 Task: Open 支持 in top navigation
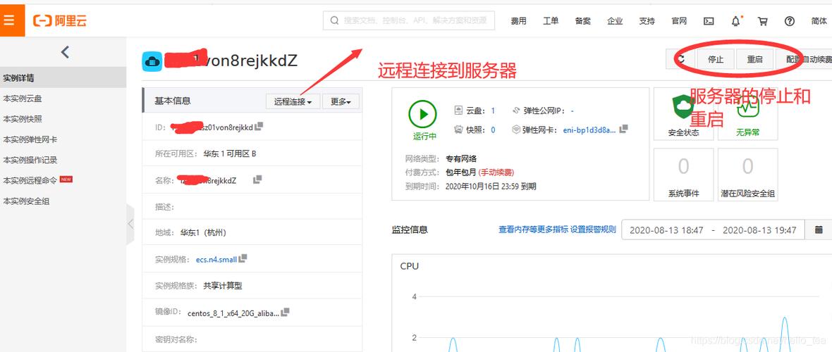(x=647, y=21)
